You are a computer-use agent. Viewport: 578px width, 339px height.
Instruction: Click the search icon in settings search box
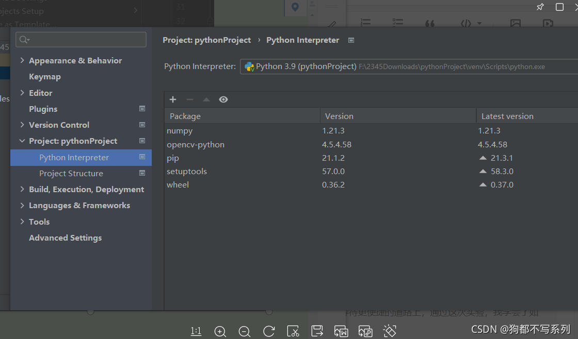click(24, 39)
